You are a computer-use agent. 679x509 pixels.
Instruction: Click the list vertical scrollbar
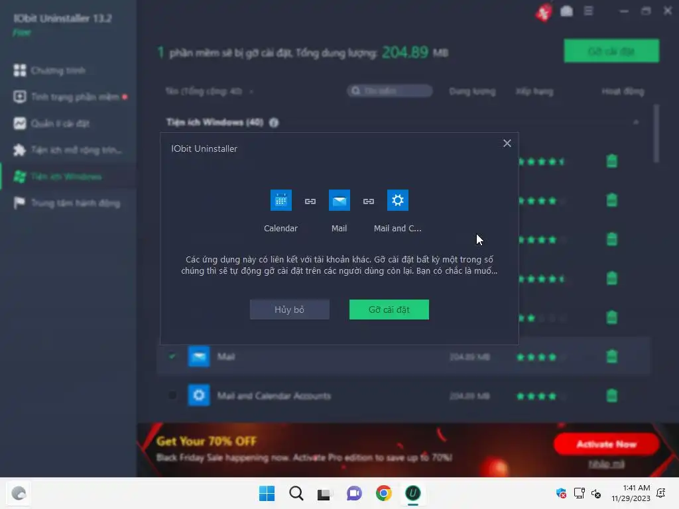point(656,133)
